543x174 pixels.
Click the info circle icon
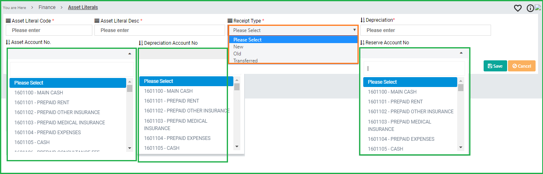(530, 8)
